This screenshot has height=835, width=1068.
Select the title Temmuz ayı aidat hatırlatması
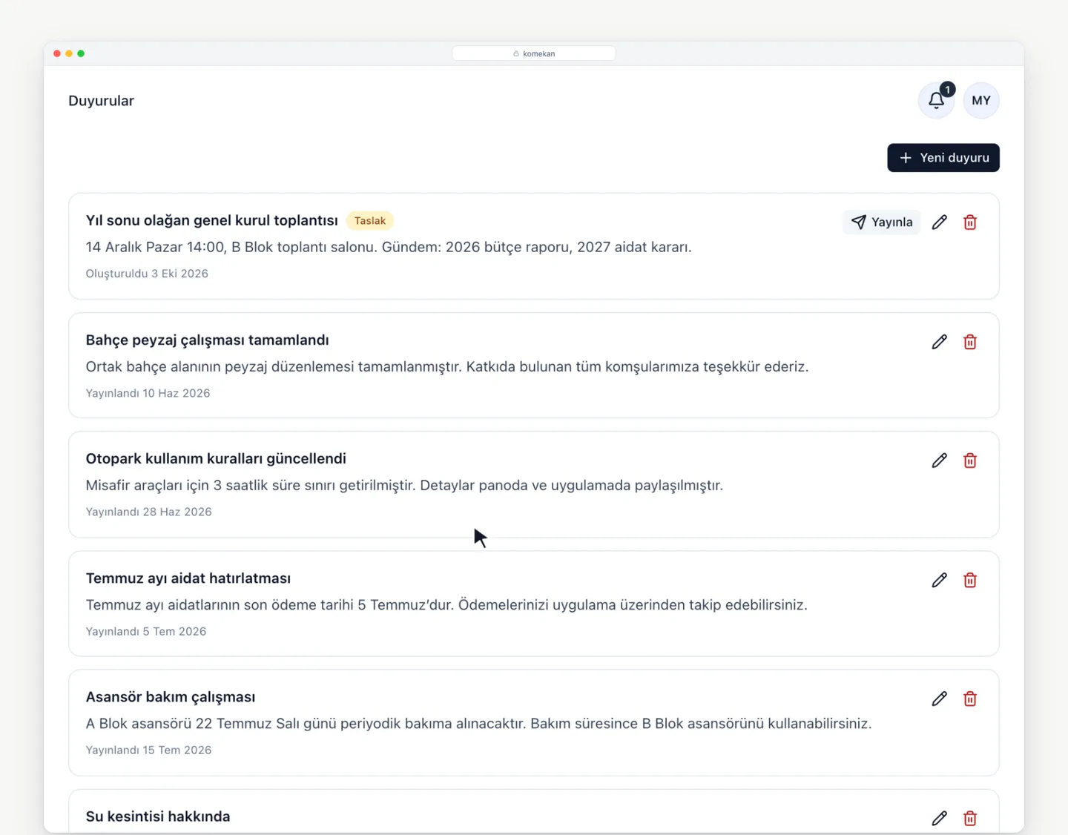[188, 578]
